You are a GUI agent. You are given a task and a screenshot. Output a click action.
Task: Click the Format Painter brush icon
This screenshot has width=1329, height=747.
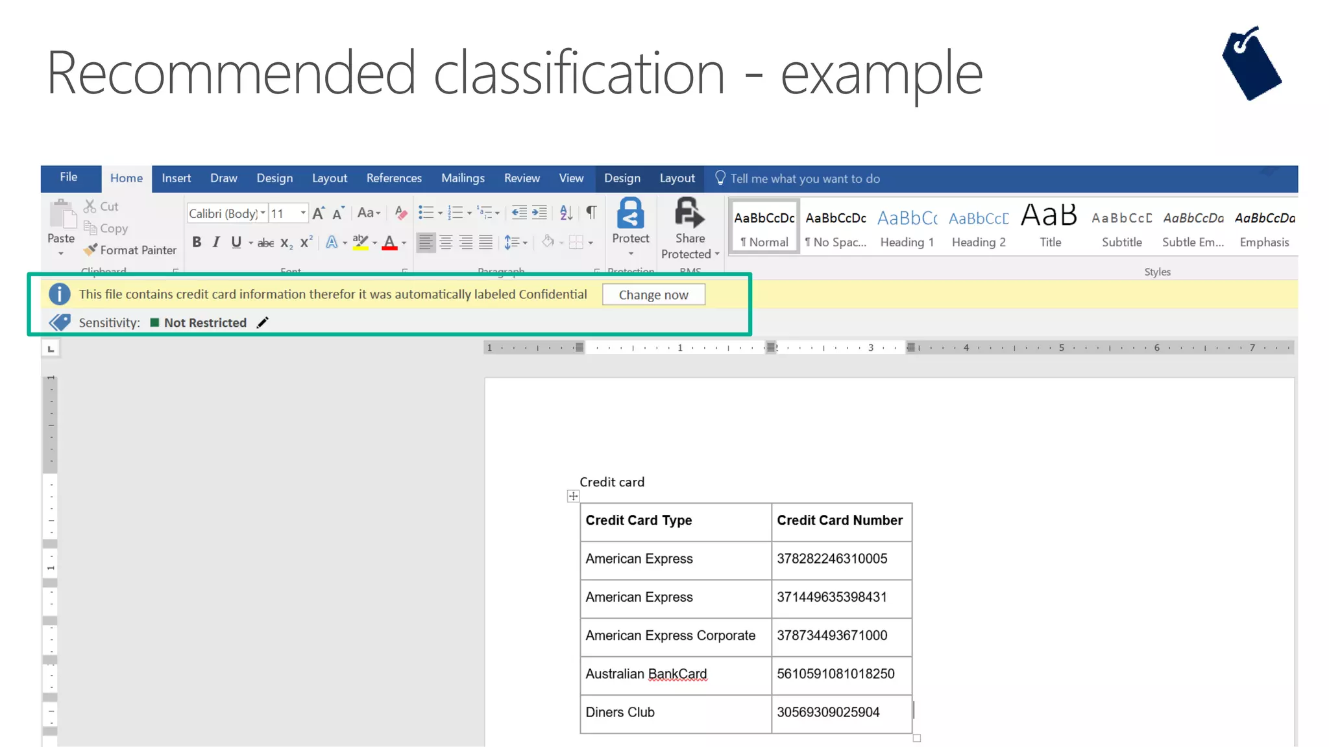91,250
